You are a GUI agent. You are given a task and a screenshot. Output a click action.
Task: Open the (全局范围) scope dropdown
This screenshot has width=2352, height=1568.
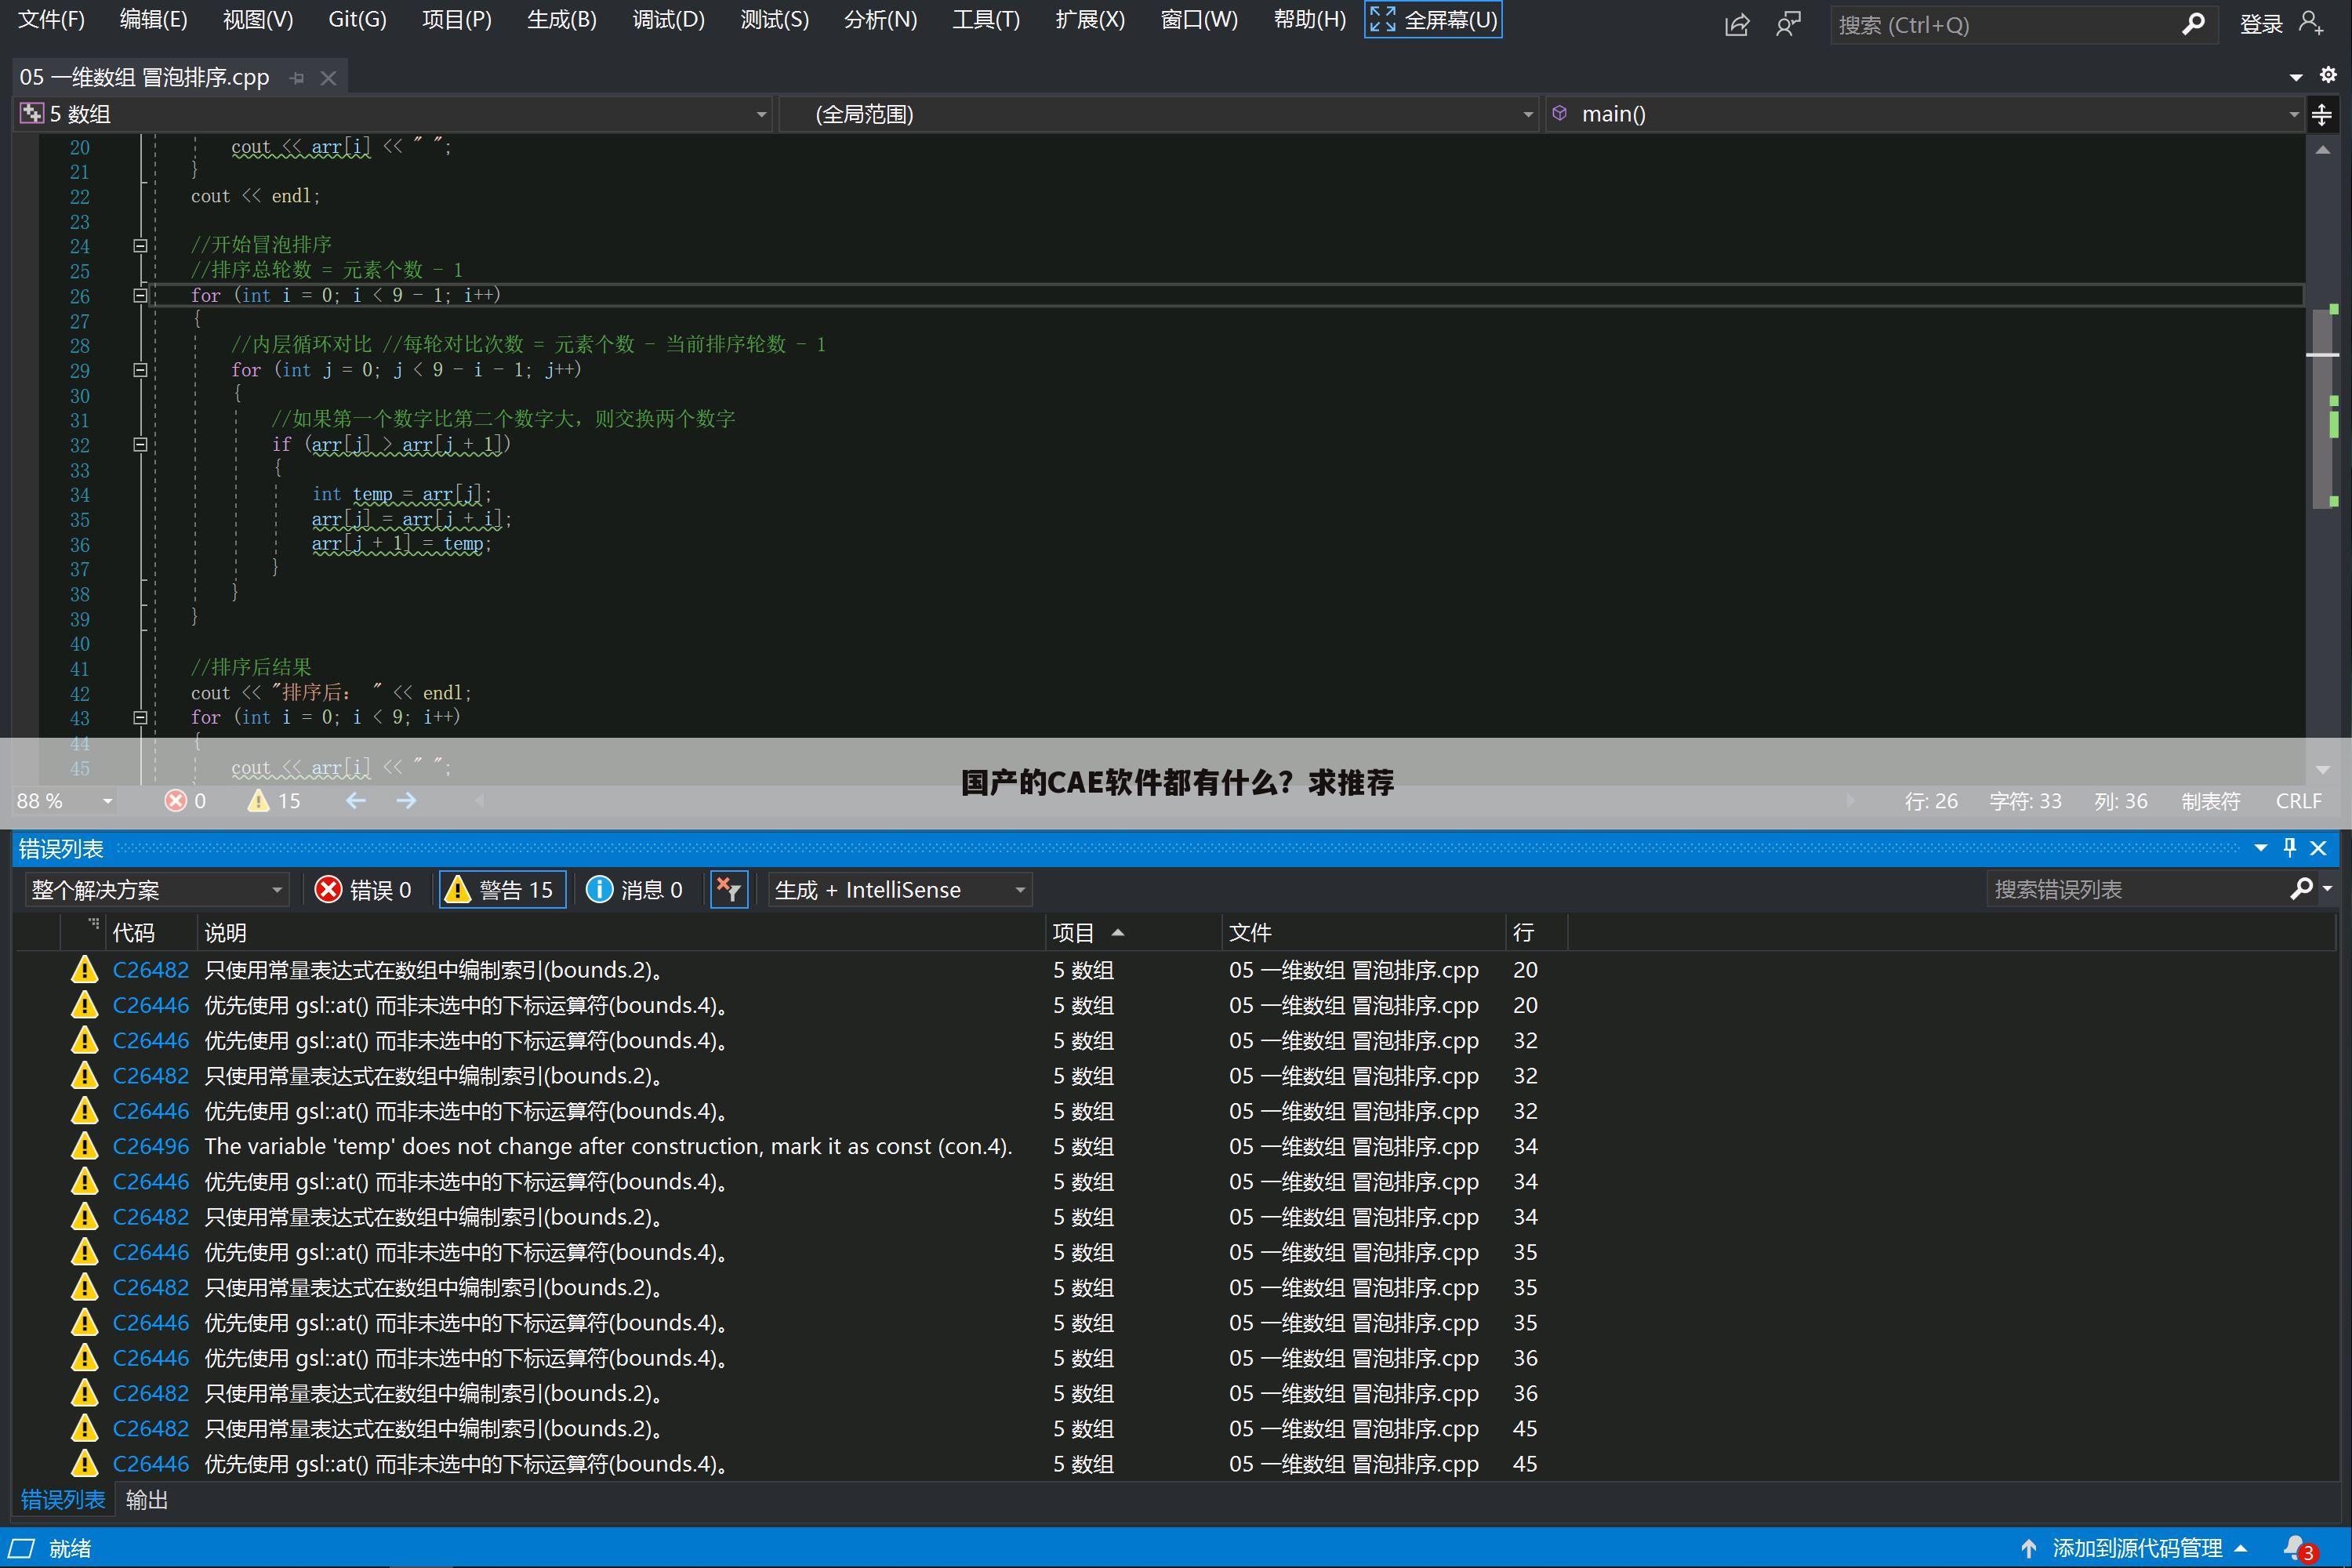pyautogui.click(x=1527, y=114)
